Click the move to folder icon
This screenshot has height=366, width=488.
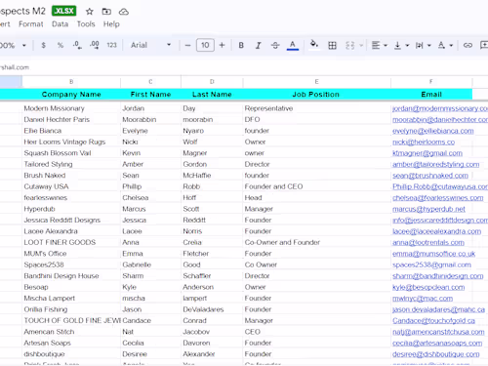(106, 12)
